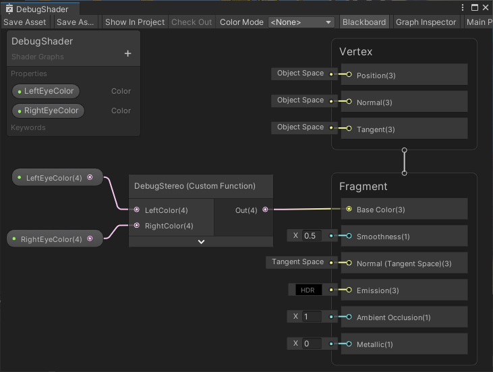493x372 pixels.
Task: Click the LeftColor(4) input port
Action: tap(137, 210)
